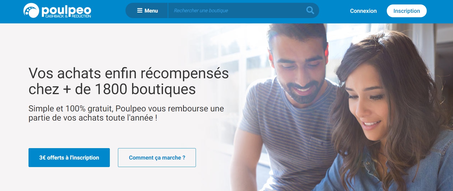Open the hamburger menu icon
453x191 pixels.
pos(140,11)
